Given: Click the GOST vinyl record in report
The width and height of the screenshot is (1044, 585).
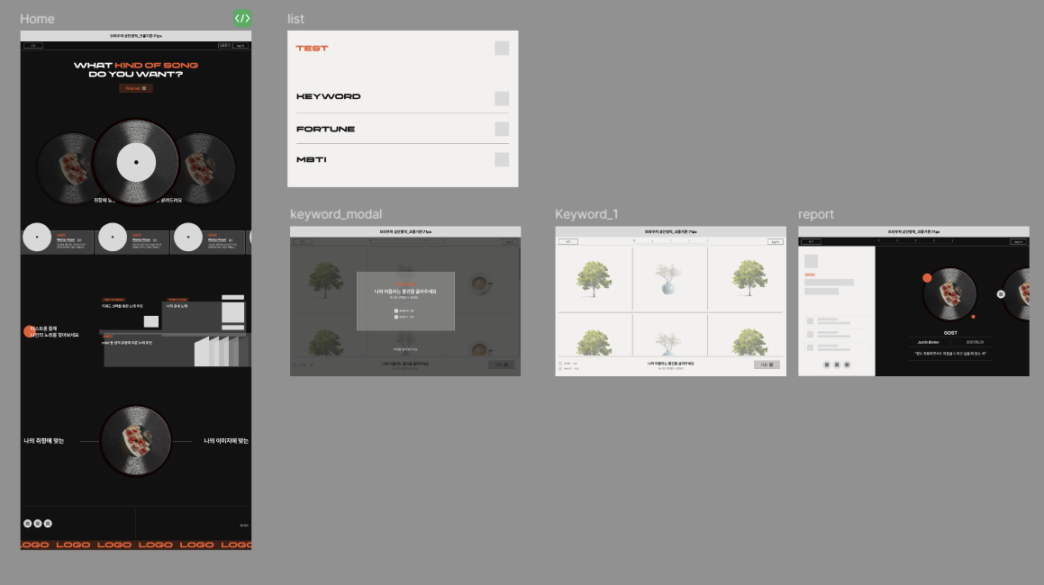Looking at the screenshot, I should pos(949,294).
